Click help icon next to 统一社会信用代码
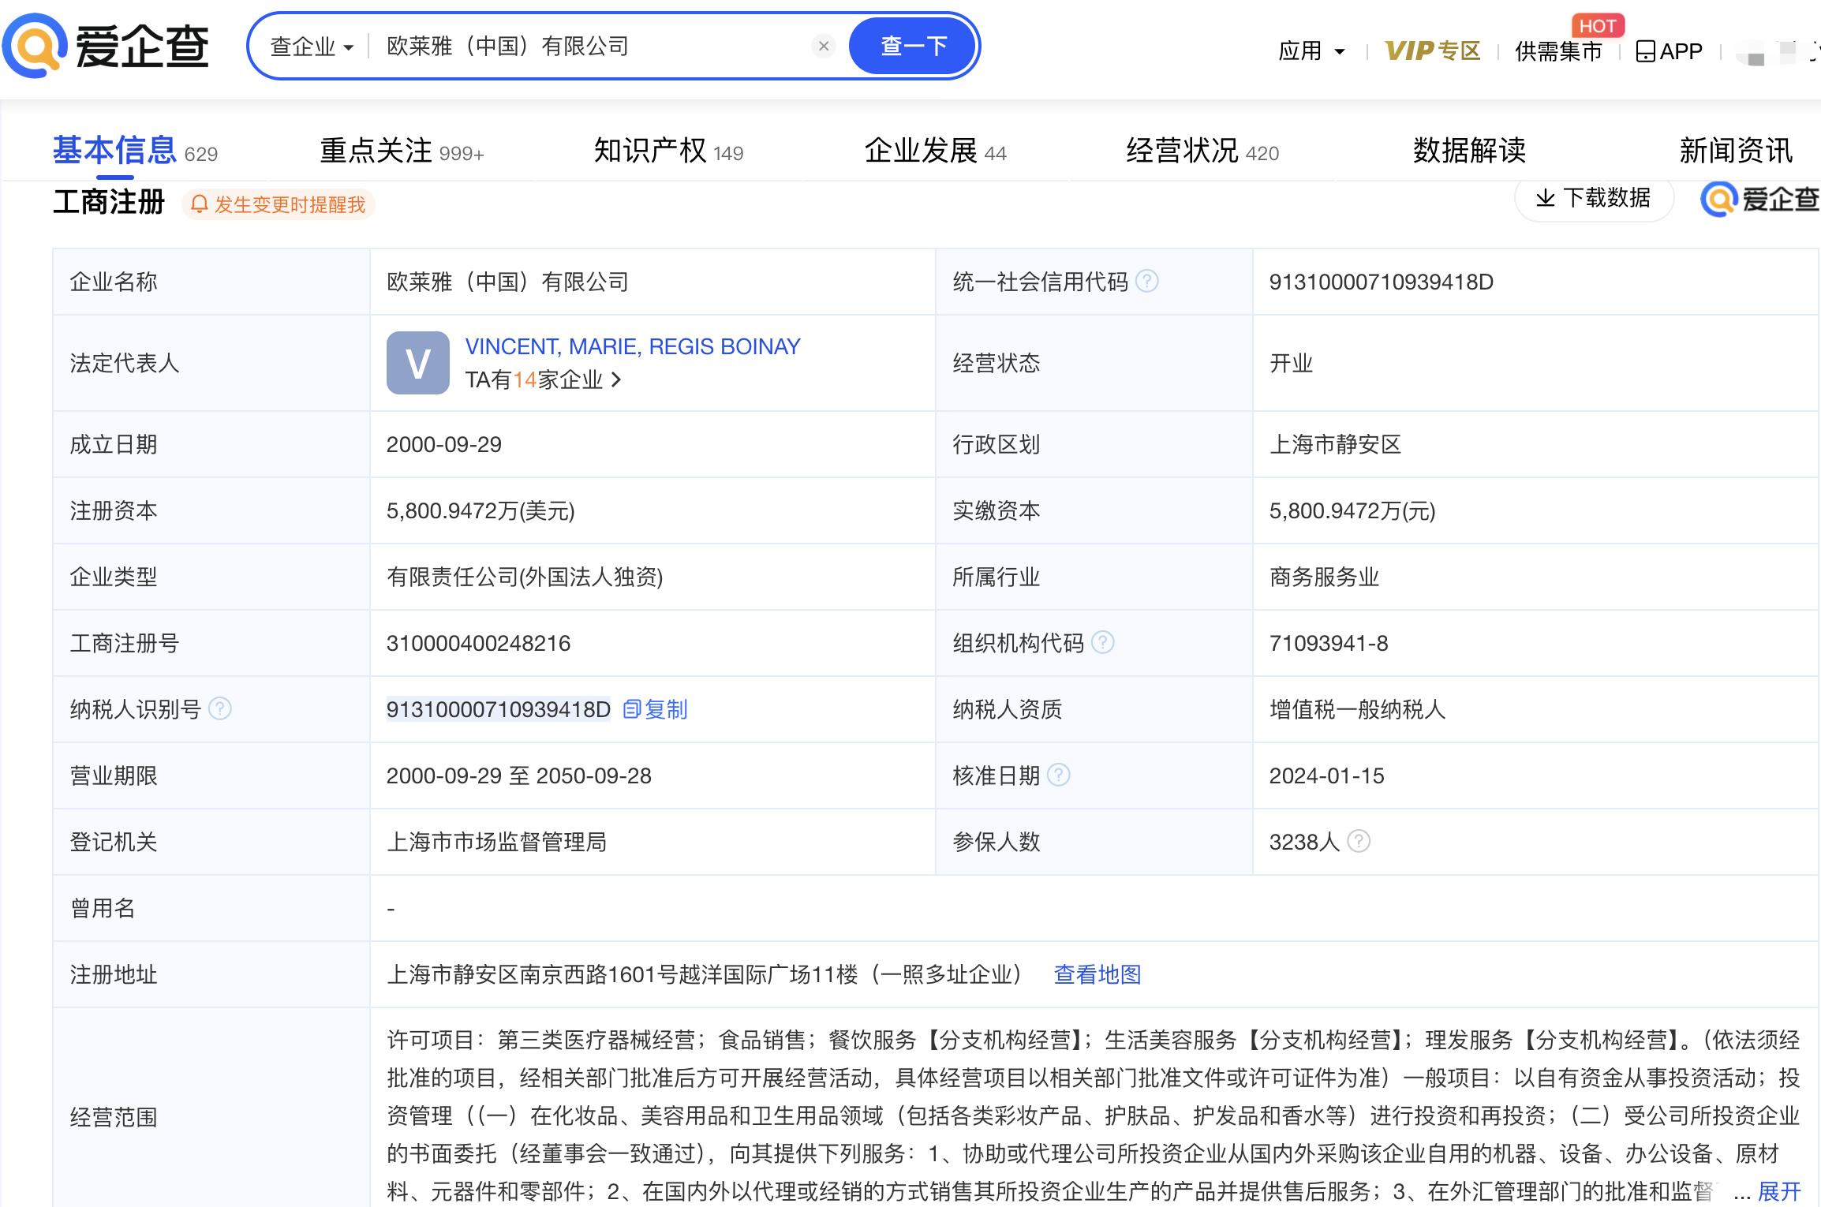Screen dimensions: 1821x1207 click(1146, 281)
